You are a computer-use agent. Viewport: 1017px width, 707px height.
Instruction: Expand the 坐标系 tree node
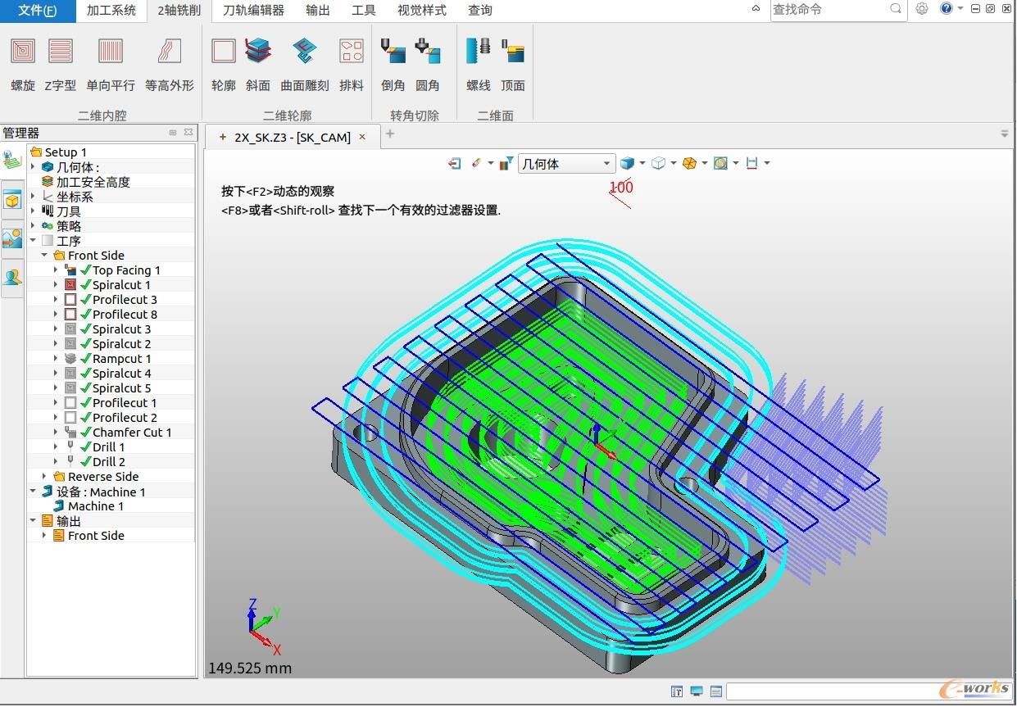coord(34,197)
